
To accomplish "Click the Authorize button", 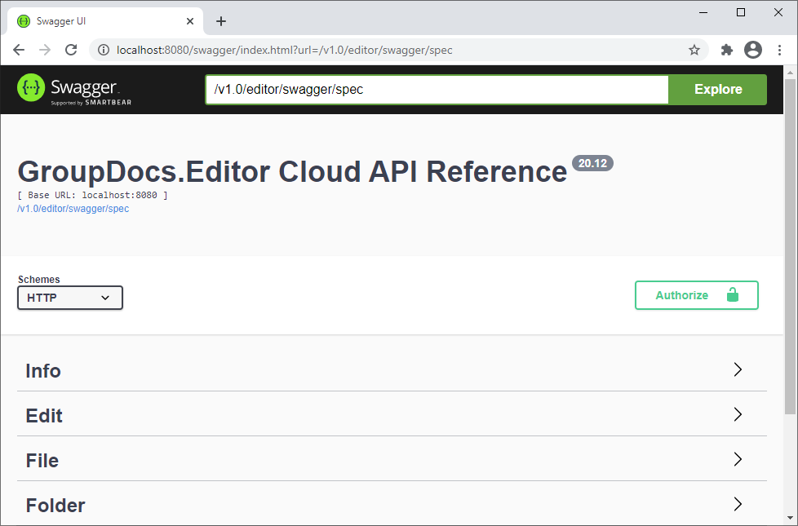I will coord(696,295).
